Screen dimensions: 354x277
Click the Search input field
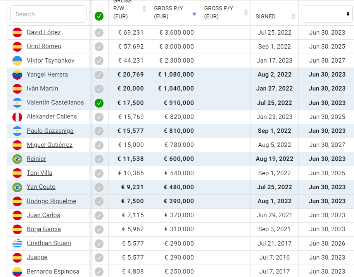(x=48, y=14)
